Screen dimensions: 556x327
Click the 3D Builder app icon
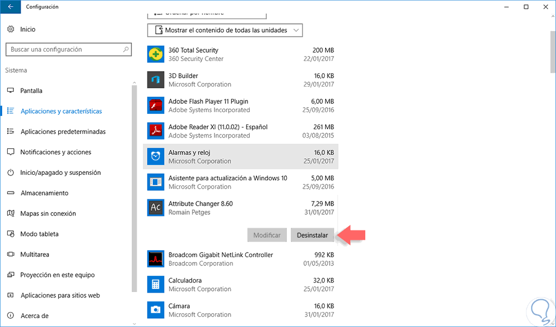point(156,80)
